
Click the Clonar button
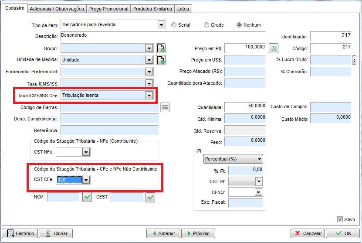pyautogui.click(x=56, y=233)
